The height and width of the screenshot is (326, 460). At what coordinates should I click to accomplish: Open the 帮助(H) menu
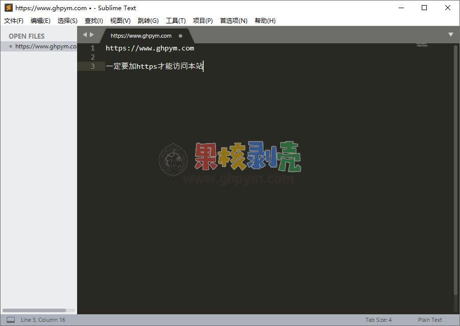coord(265,21)
